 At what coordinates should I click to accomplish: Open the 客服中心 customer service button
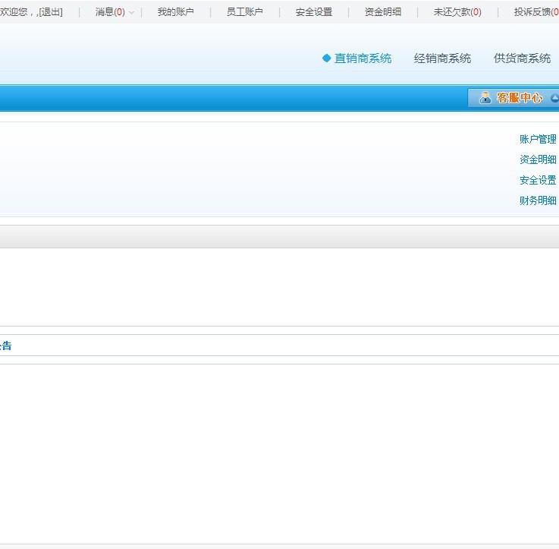513,97
